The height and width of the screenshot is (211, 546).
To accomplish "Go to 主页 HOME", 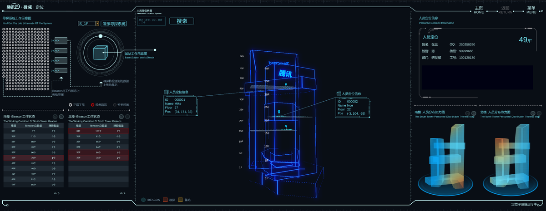I will [x=479, y=10].
